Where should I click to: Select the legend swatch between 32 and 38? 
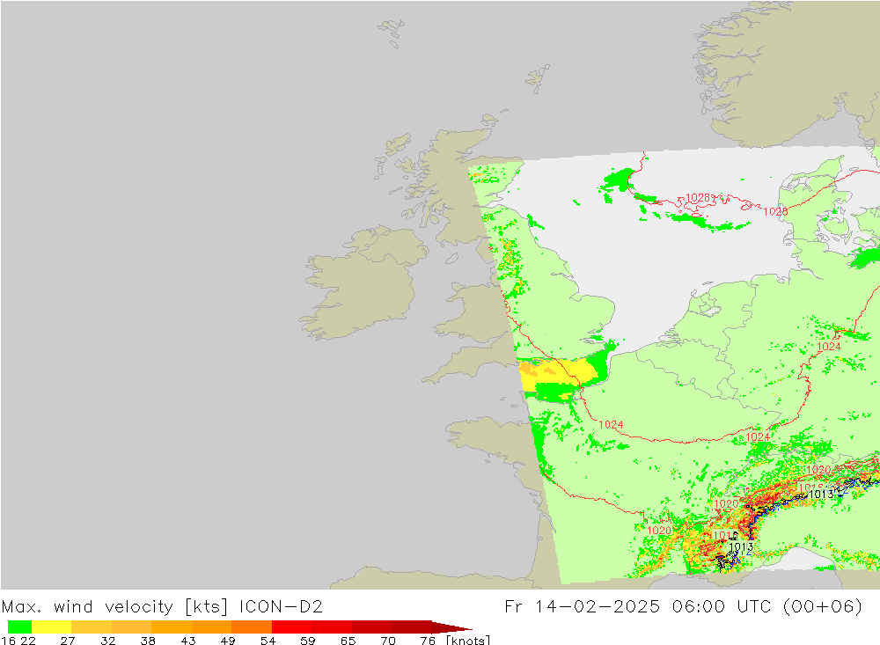point(131,627)
